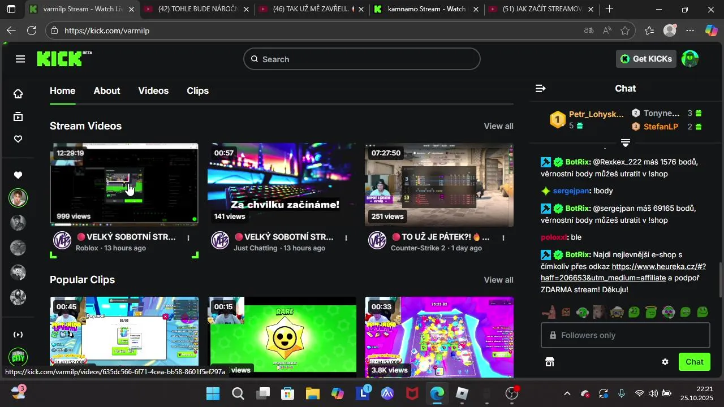
Task: Open the read aloud icon in address bar
Action: tap(607, 31)
